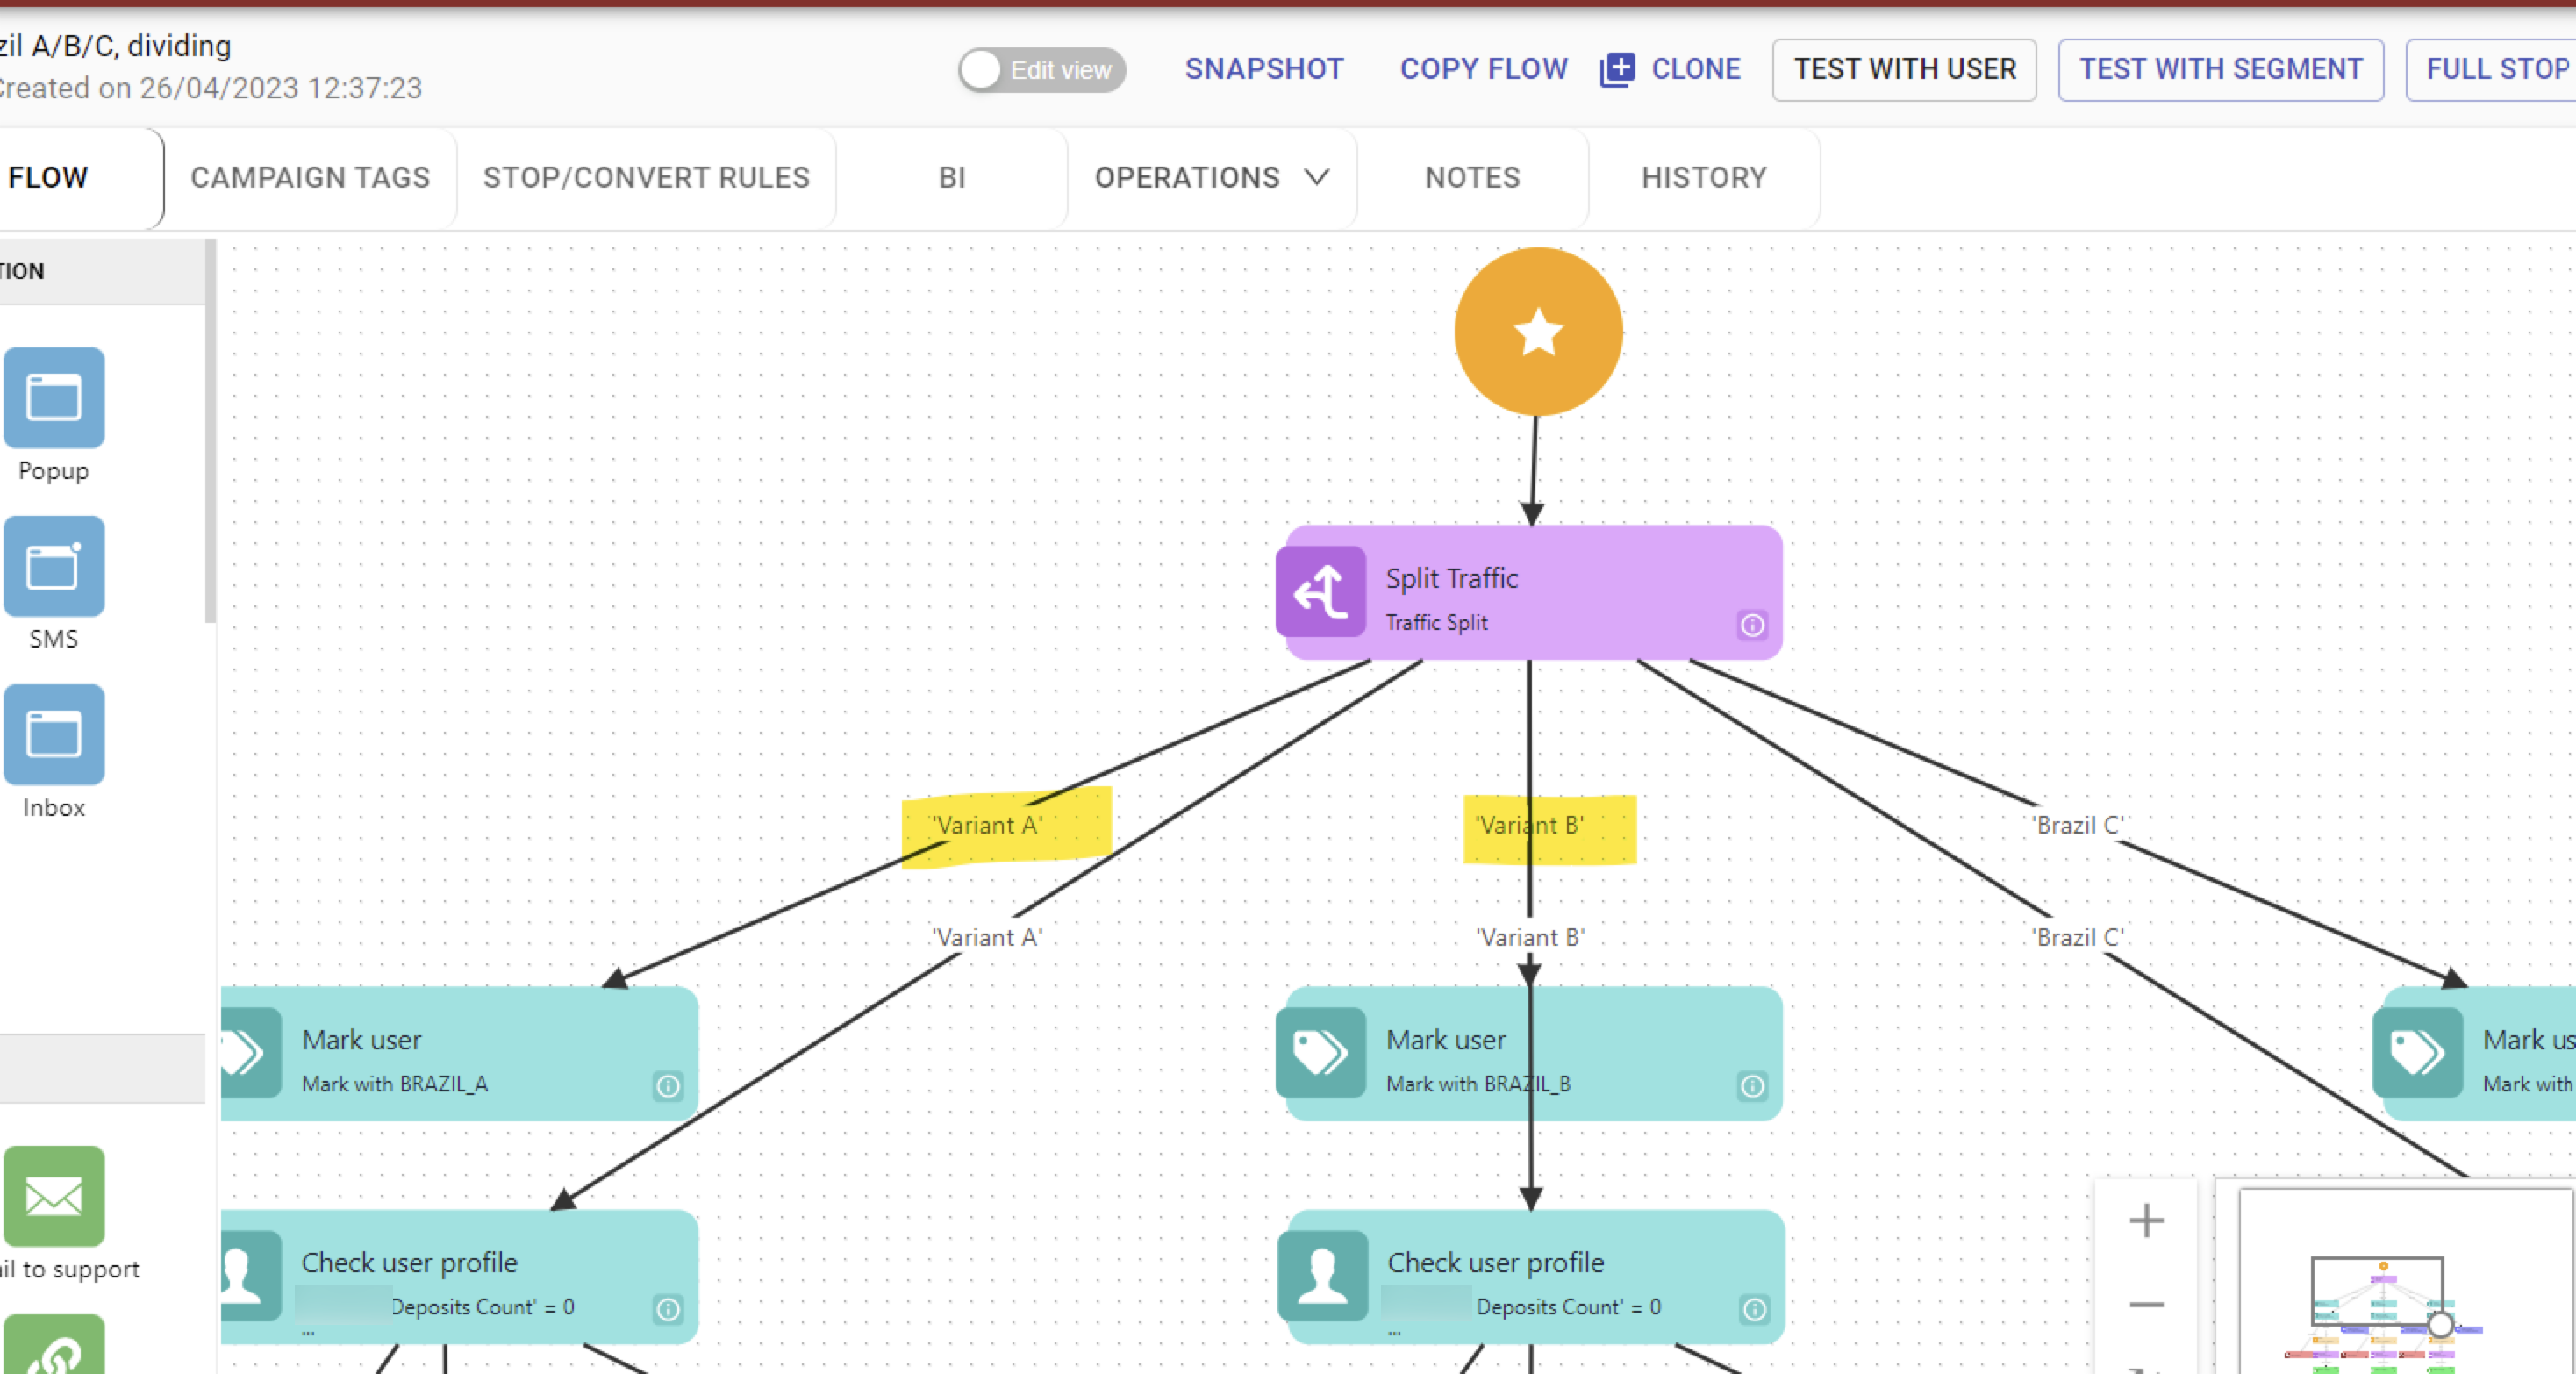Click the Copy Flow link
This screenshot has width=2576, height=1374.
coord(1483,70)
